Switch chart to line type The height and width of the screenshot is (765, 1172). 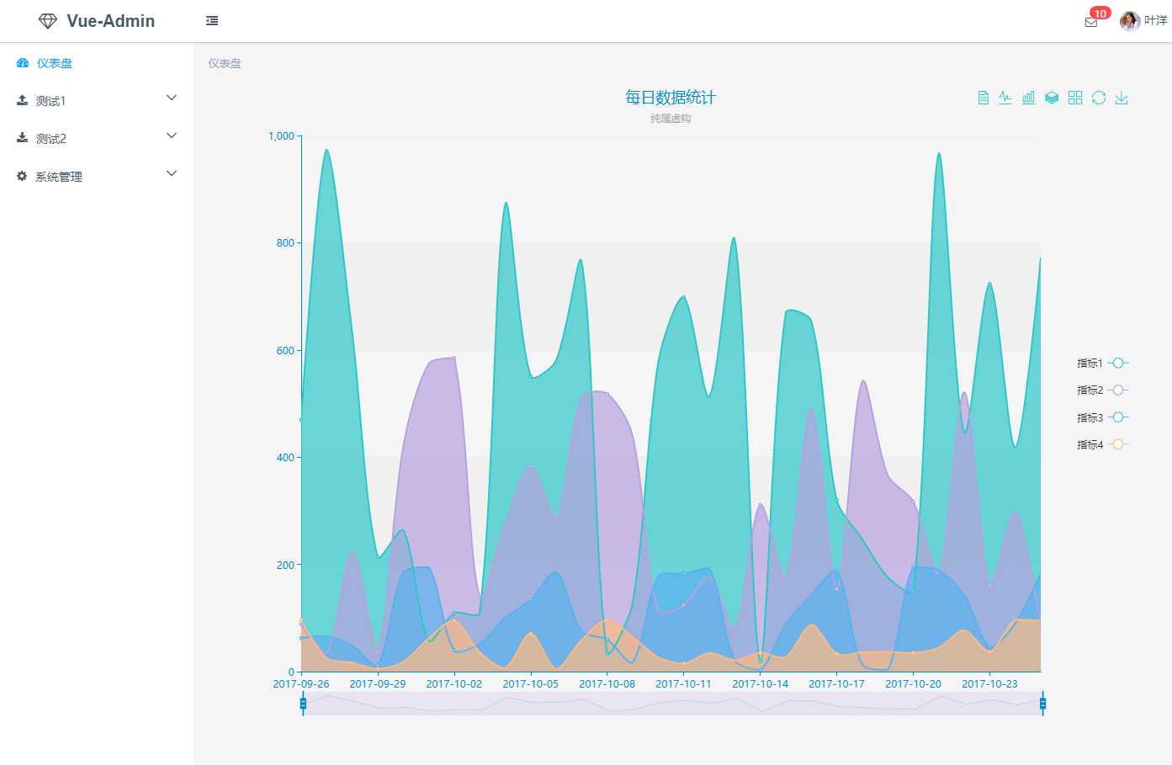coord(1005,98)
